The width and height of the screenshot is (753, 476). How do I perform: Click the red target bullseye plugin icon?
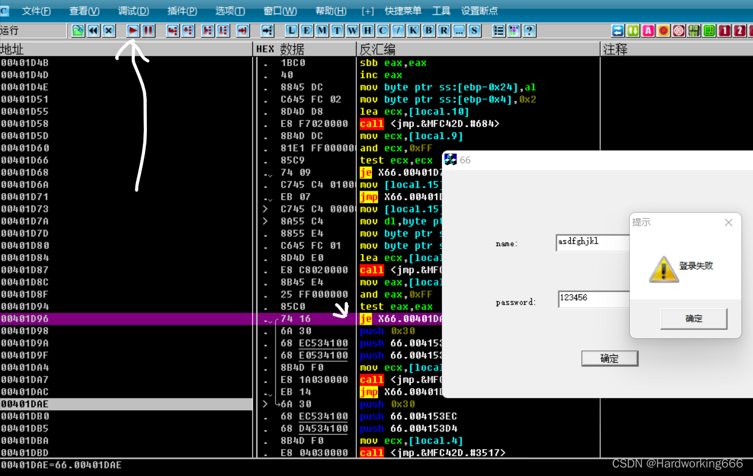[x=679, y=30]
